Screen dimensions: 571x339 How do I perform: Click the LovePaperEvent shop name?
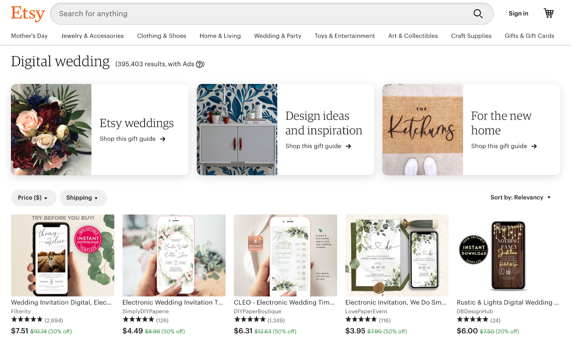coord(366,311)
